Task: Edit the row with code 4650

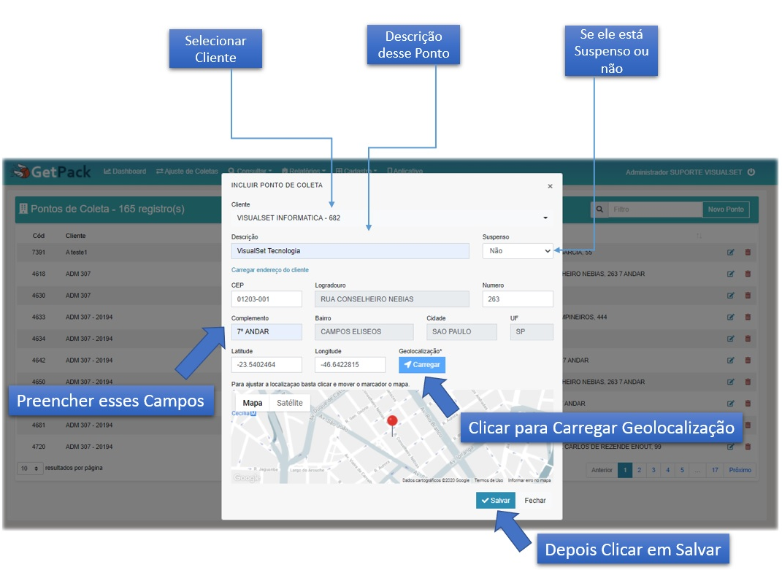Action: tap(731, 382)
